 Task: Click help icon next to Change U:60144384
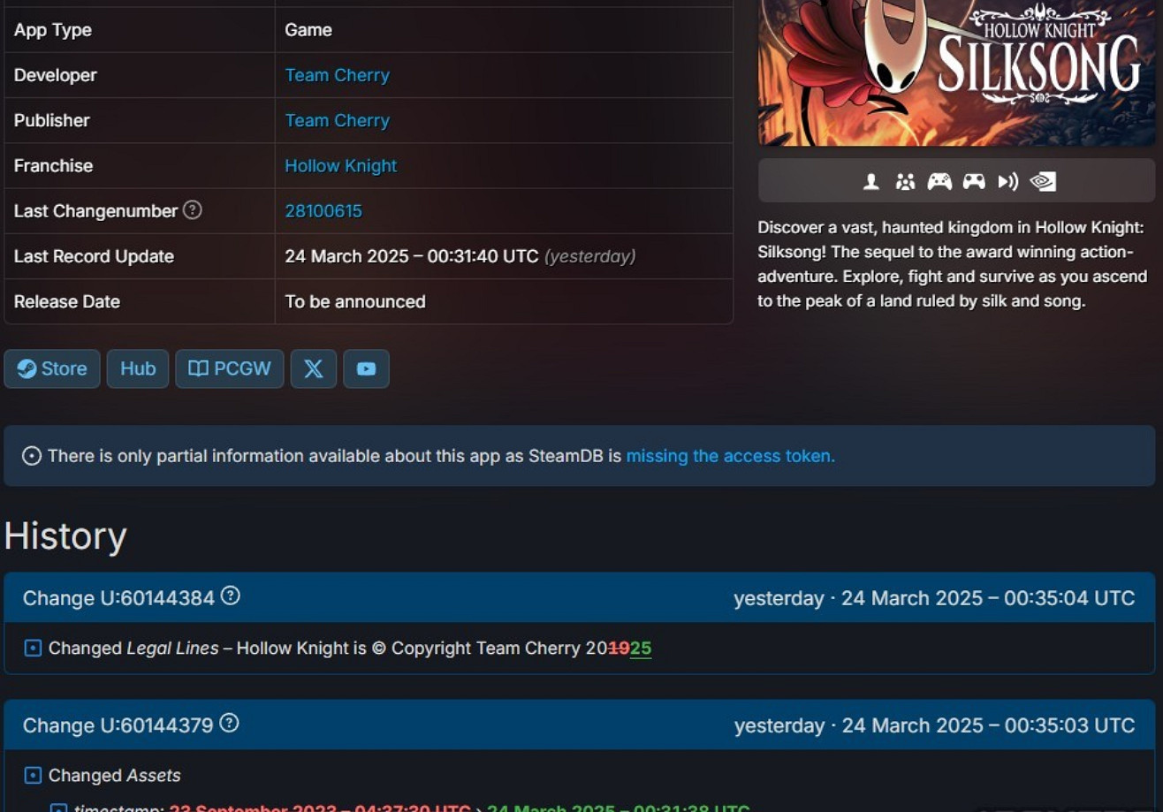(231, 596)
